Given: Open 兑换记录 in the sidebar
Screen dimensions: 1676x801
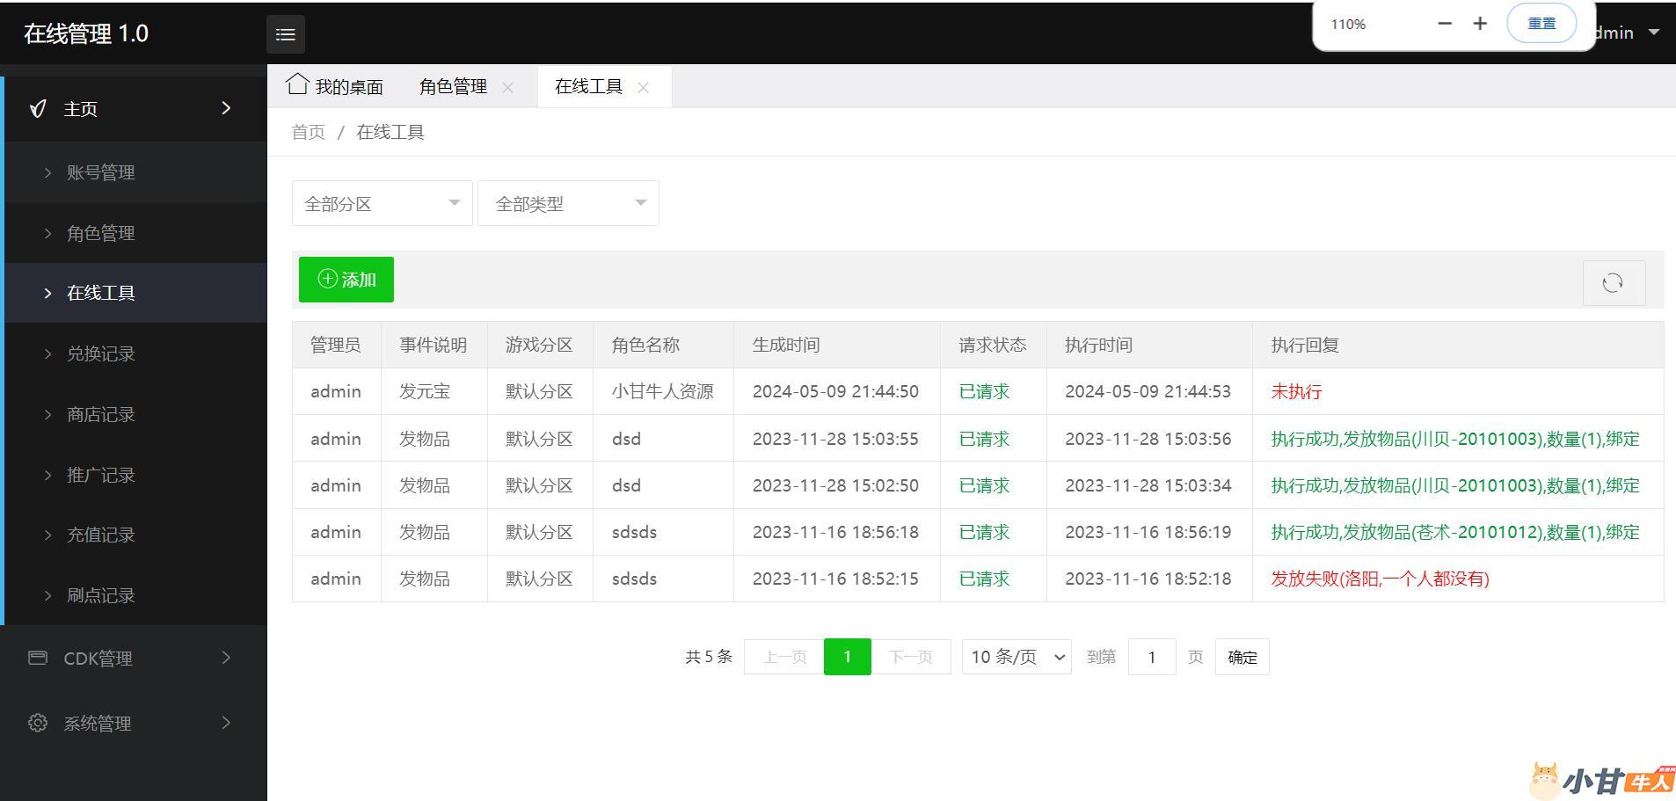Looking at the screenshot, I should (101, 353).
